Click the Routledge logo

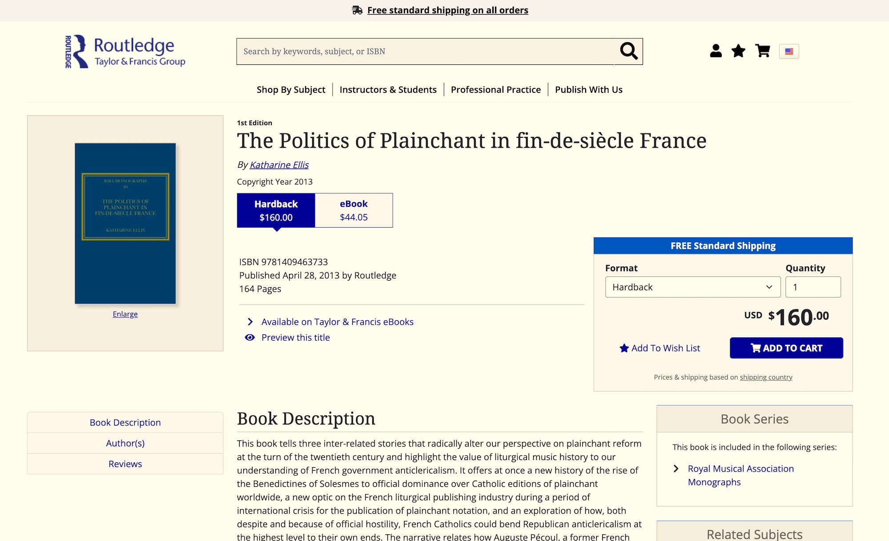125,52
